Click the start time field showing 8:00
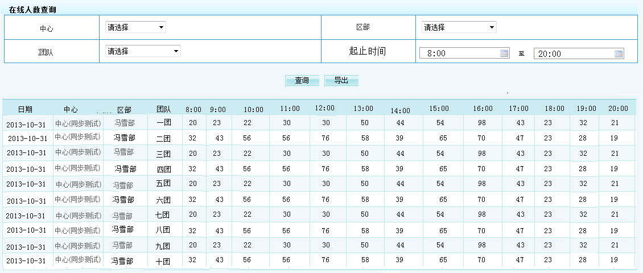Screen dimensions: 643x273 tap(460, 53)
